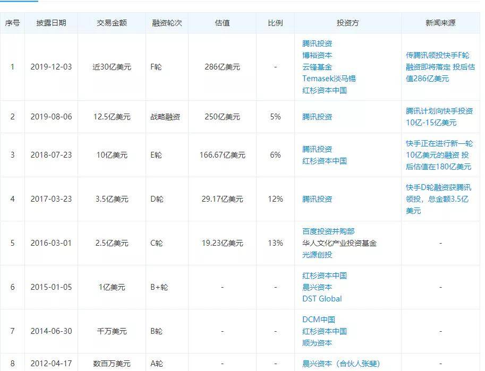Image resolution: width=485 pixels, height=371 pixels.
Task: Click the investor text 华人文化产业投资基金
Action: pos(339,243)
